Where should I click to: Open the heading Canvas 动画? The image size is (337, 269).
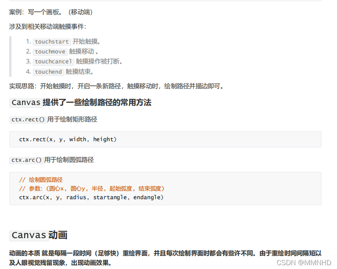[x=38, y=236]
